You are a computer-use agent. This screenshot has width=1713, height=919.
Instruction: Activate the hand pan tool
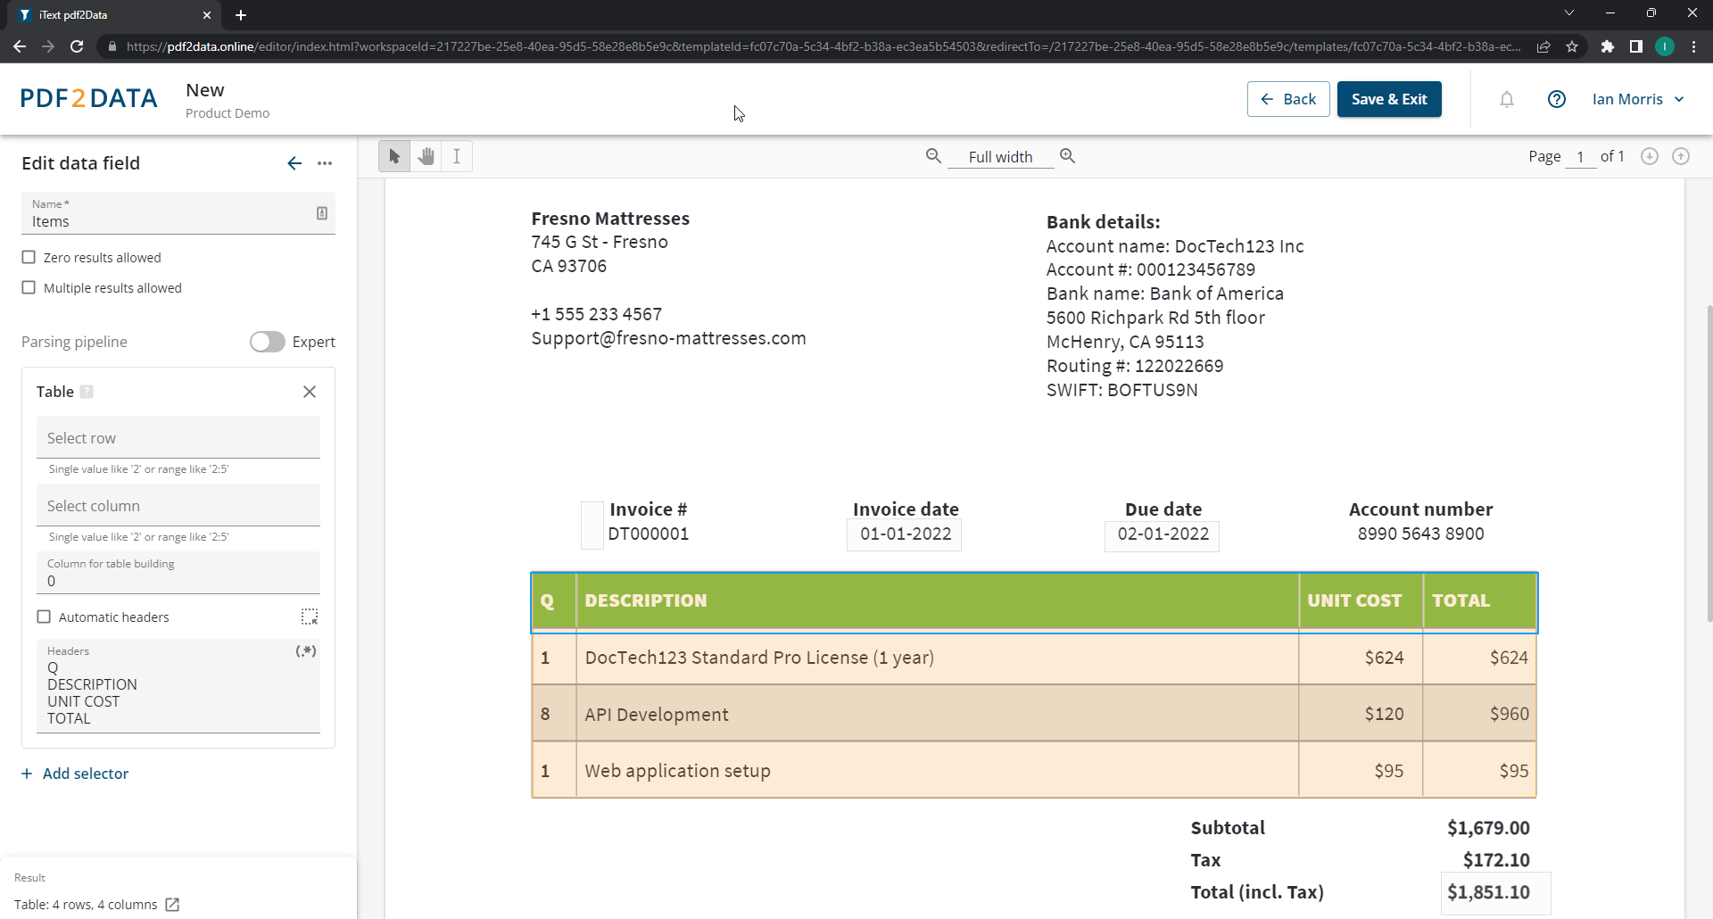point(426,156)
